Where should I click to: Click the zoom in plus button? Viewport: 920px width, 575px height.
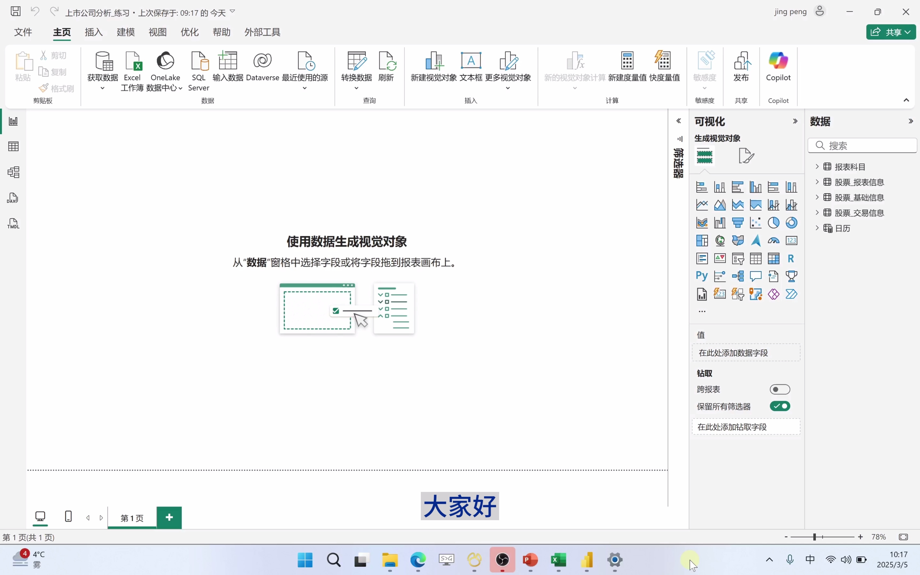pyautogui.click(x=861, y=537)
